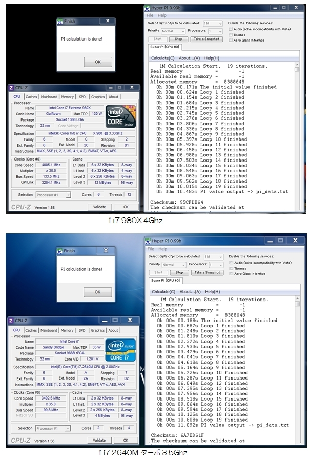The height and width of the screenshot is (459, 310).
Task: Open the 1M digits dropdown in the Hyper PI showing 10.483s
Action: point(213,23)
